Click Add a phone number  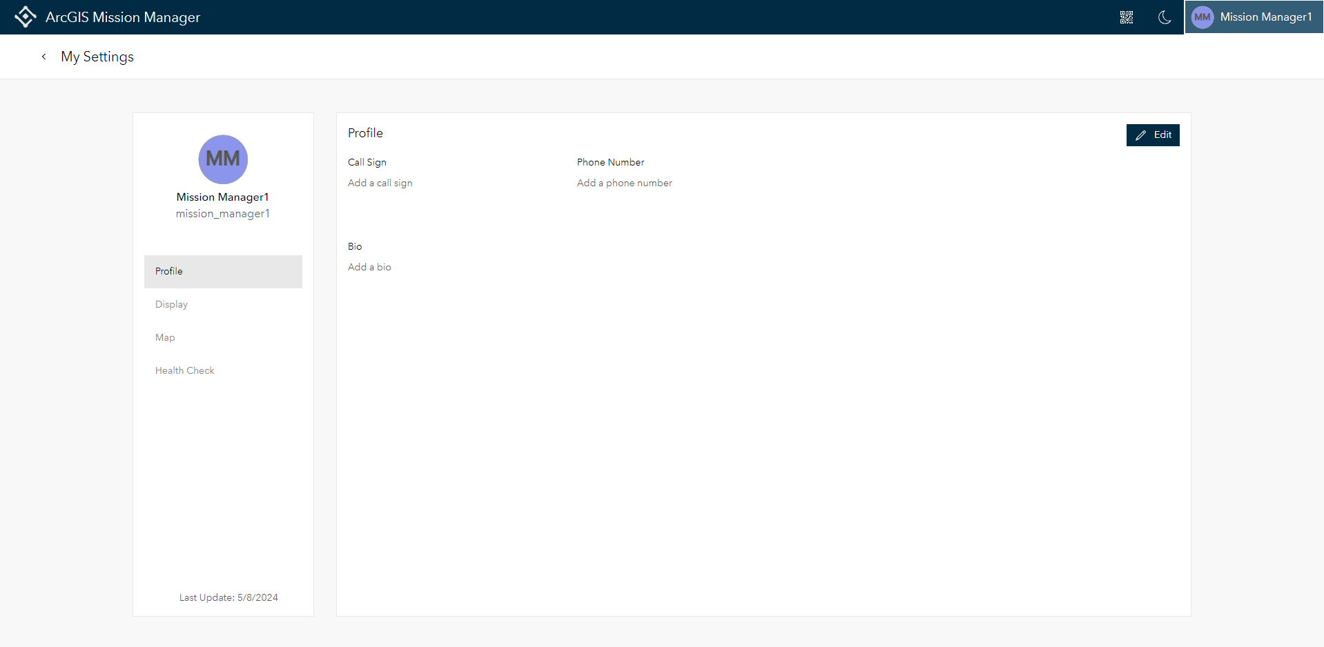coord(624,183)
